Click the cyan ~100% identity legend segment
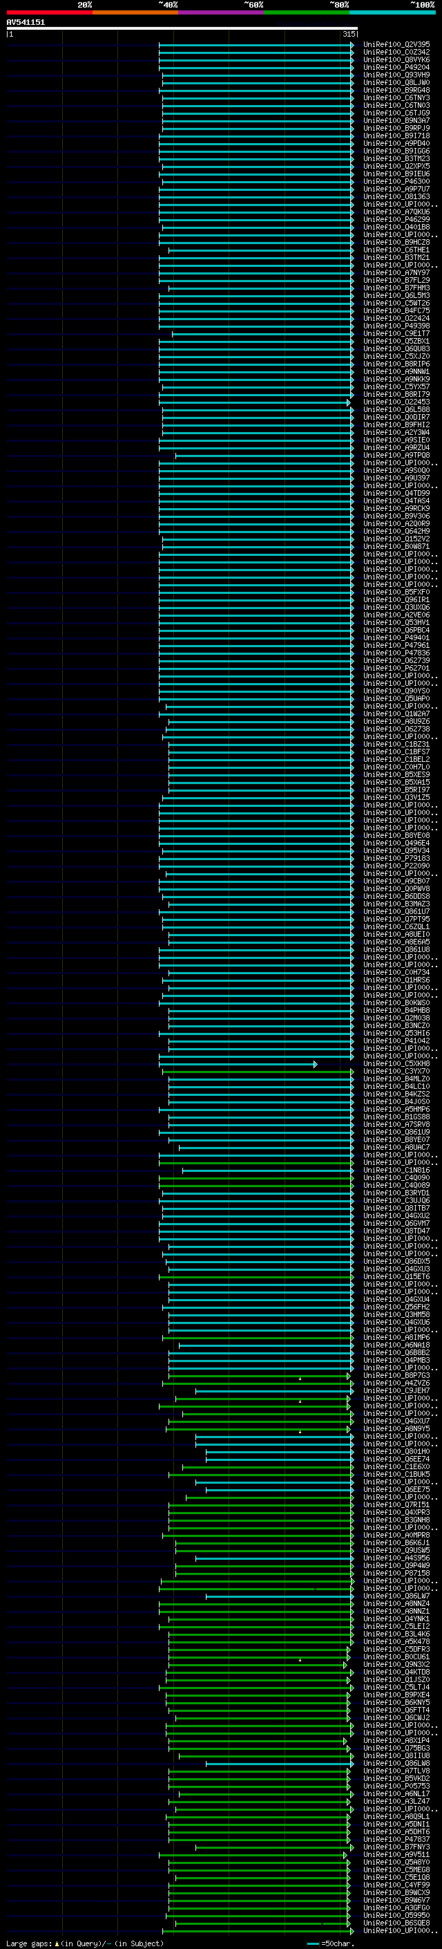 pyautogui.click(x=393, y=12)
